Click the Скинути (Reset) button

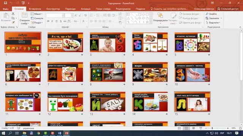(x=37, y=18)
